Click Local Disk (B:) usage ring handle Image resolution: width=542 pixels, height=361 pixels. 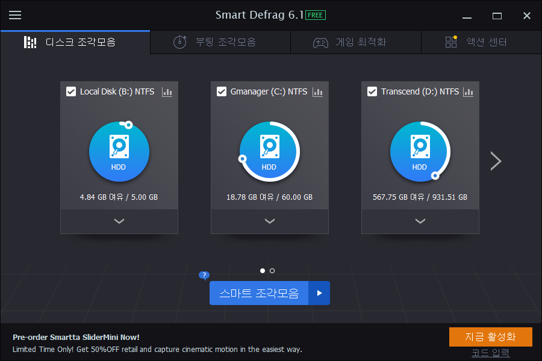[x=128, y=125]
